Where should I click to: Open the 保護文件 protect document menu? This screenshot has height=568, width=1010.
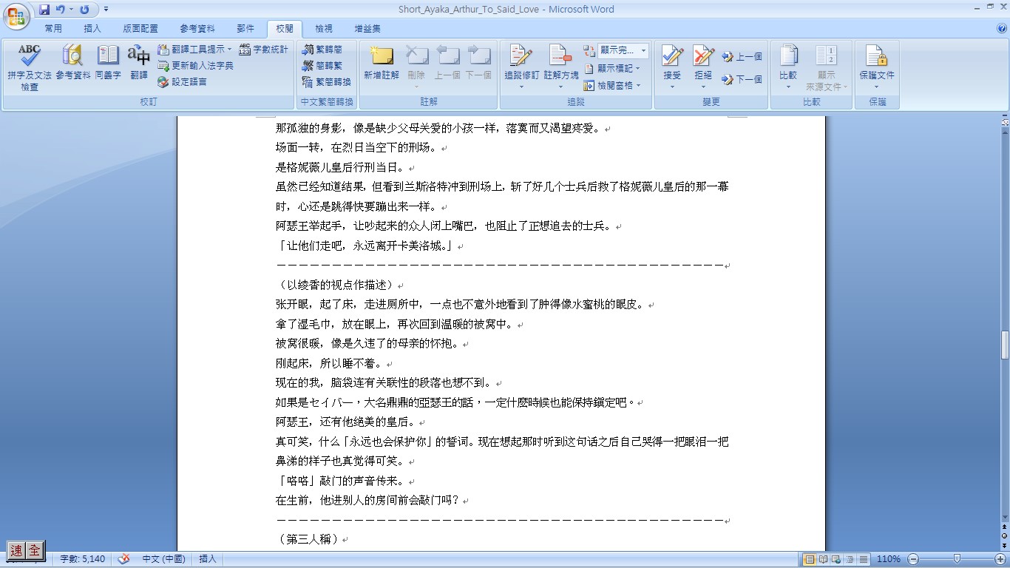click(877, 67)
